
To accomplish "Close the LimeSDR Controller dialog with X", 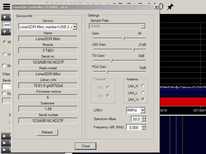I will click(x=156, y=7).
